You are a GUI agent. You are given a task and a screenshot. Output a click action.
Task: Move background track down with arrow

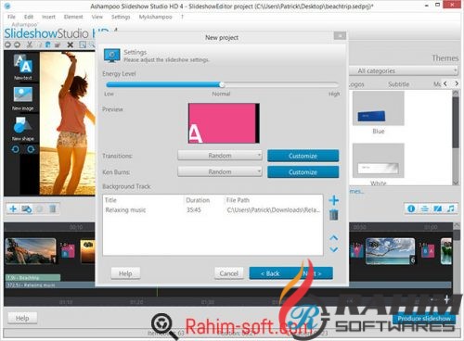tap(333, 249)
